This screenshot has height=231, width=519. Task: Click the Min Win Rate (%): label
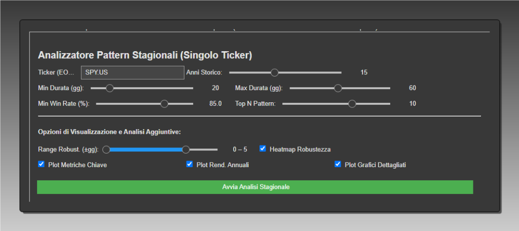tap(64, 104)
